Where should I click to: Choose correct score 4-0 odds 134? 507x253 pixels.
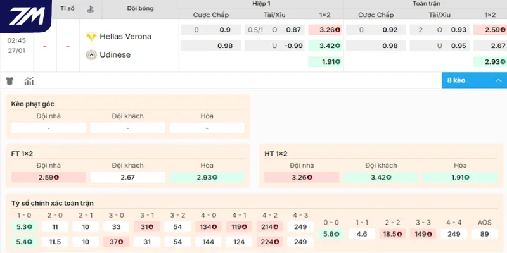(x=209, y=227)
